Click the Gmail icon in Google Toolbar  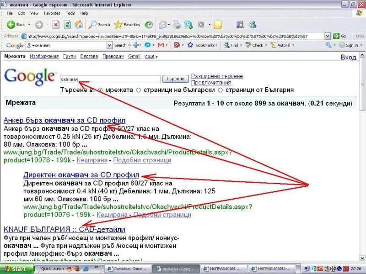[x=161, y=45]
